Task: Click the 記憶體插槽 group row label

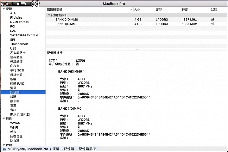Action: pos(59,15)
